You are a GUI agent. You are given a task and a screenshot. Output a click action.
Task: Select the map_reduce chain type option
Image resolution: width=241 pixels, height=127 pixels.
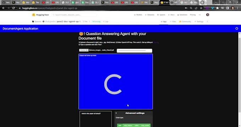click(128, 125)
